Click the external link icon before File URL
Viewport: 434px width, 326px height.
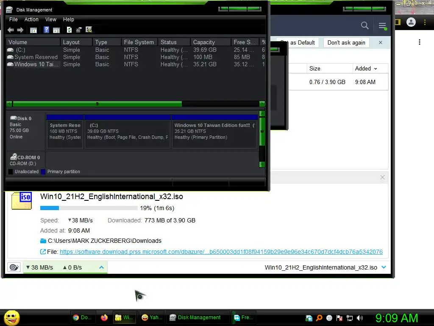43,252
